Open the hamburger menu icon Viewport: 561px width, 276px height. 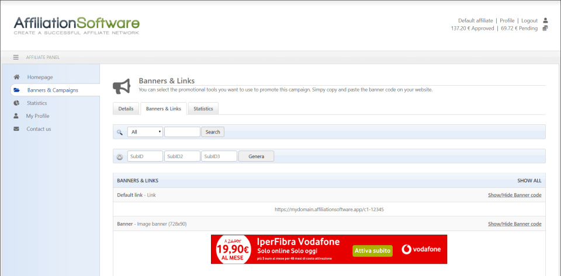click(x=16, y=57)
